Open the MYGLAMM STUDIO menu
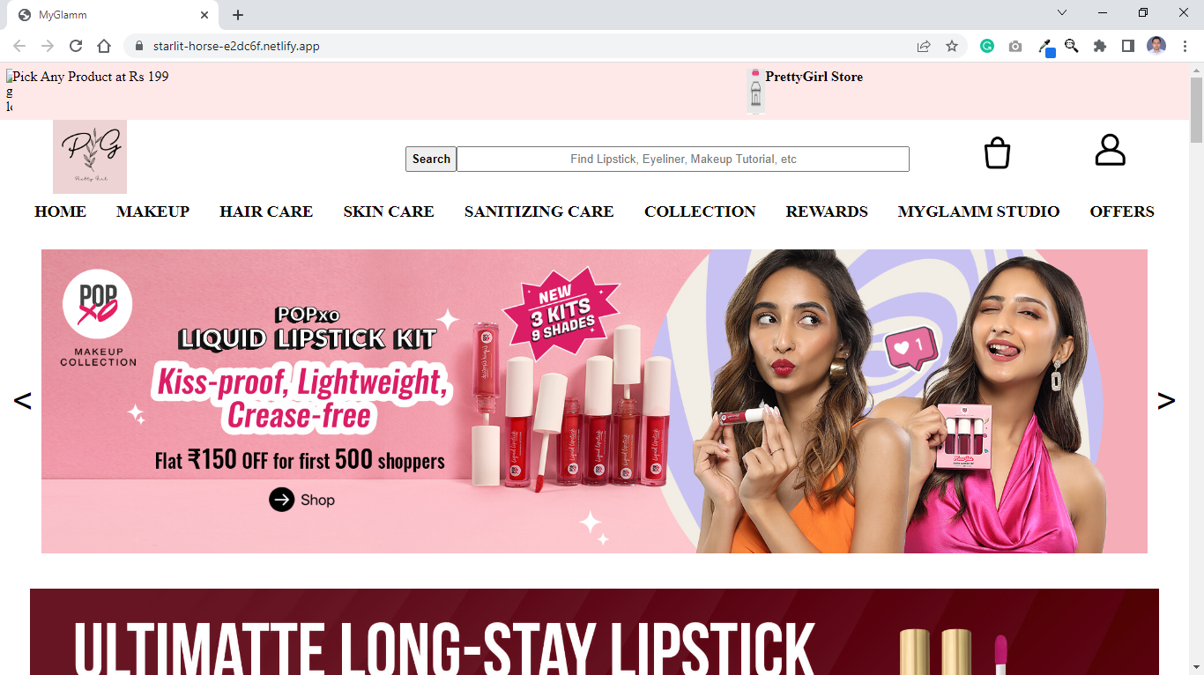 tap(978, 211)
